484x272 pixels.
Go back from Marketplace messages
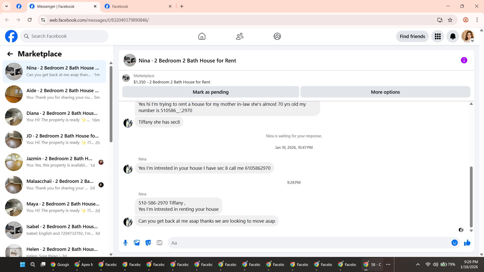coord(10,54)
